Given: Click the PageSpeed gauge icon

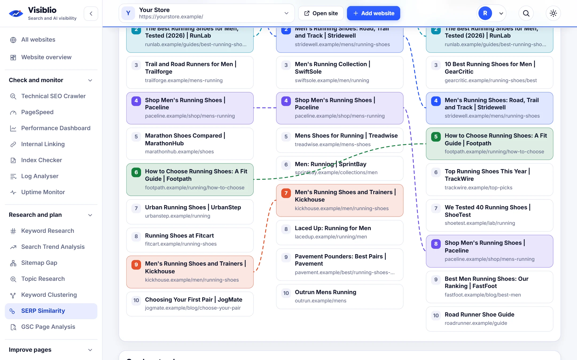Looking at the screenshot, I should tap(13, 113).
